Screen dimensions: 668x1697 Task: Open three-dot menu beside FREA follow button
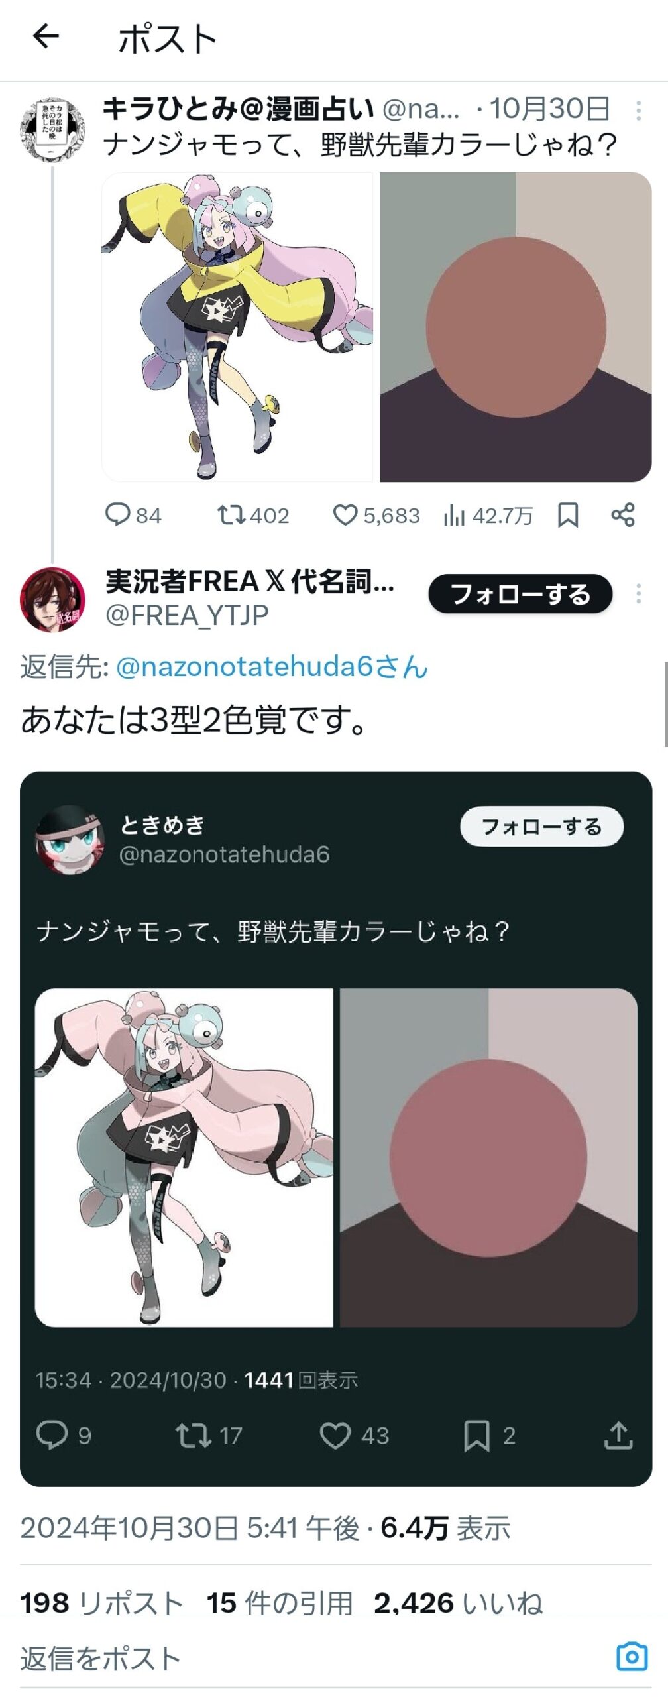coord(638,593)
